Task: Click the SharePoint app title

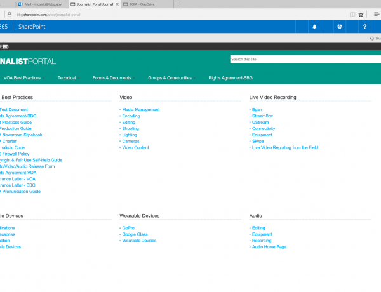Action: (32, 27)
